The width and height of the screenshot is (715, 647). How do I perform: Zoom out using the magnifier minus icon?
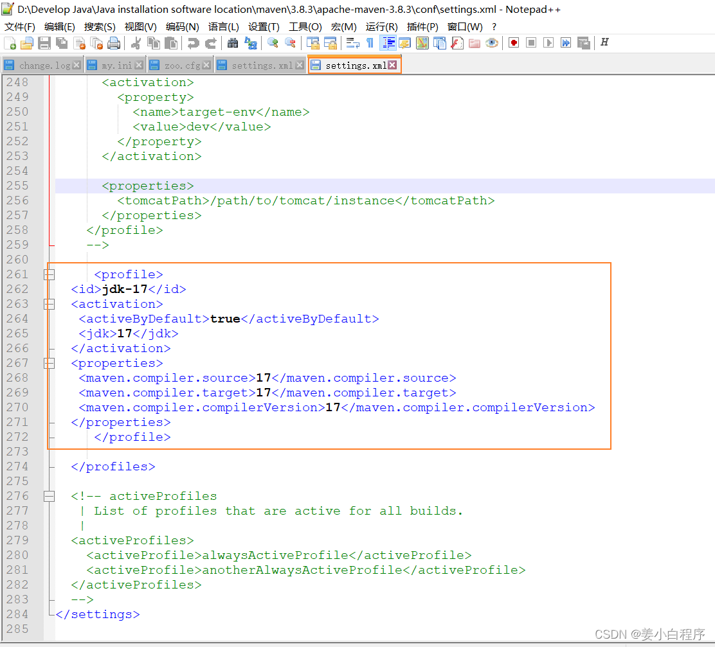pyautogui.click(x=290, y=43)
